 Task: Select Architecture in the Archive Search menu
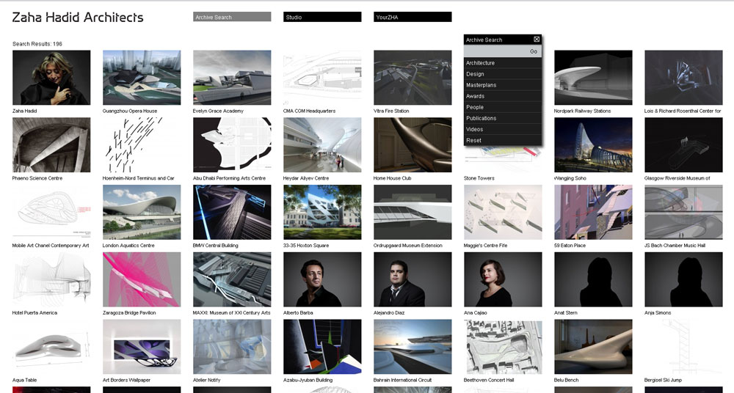point(503,63)
